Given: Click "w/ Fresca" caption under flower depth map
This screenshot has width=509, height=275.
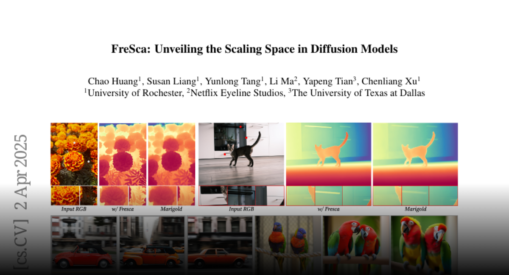Looking at the screenshot, I should 123,209.
